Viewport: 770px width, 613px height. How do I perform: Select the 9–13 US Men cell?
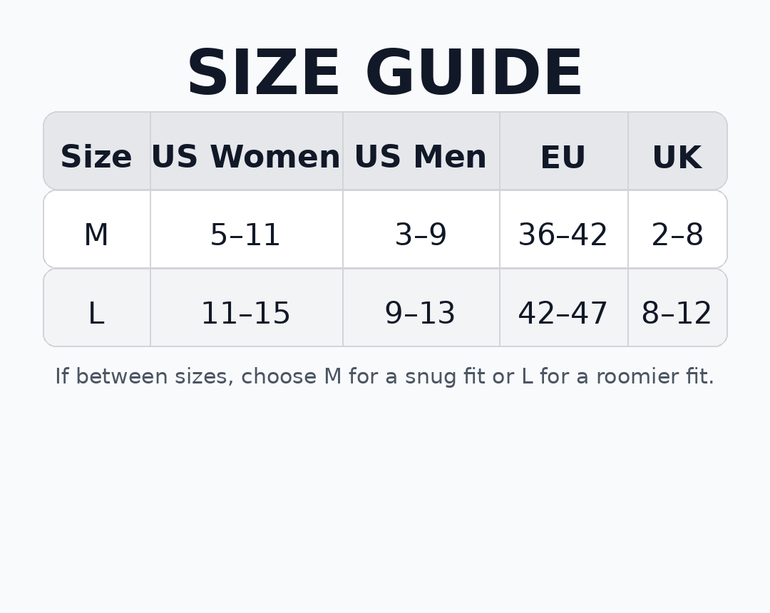[421, 314]
